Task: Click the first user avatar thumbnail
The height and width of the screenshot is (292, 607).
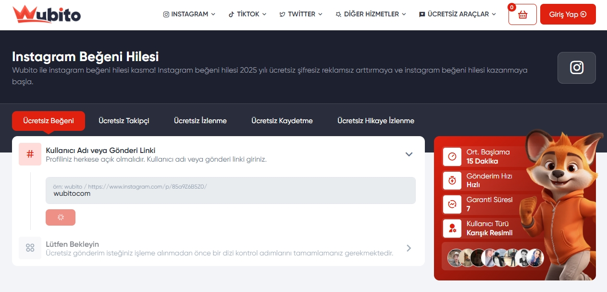Action: coord(455,257)
